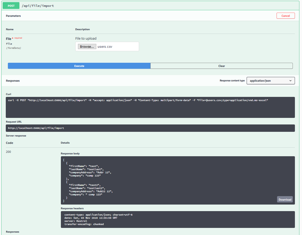Click the Server response label
The image size is (302, 235).
pos(16,136)
